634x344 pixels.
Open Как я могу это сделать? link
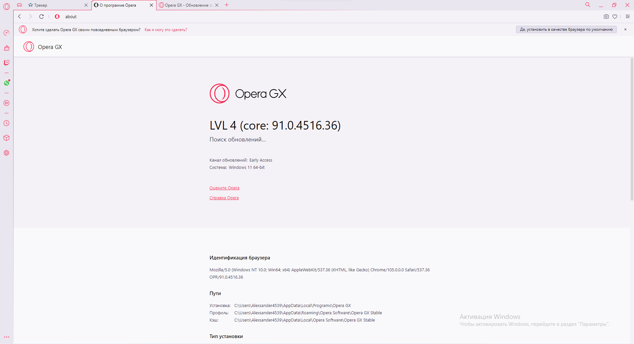166,30
